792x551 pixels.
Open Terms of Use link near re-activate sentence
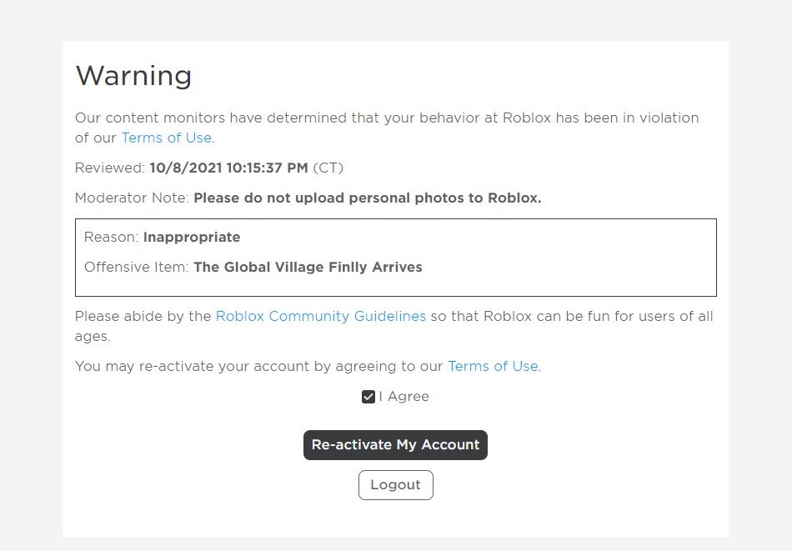pyautogui.click(x=493, y=366)
